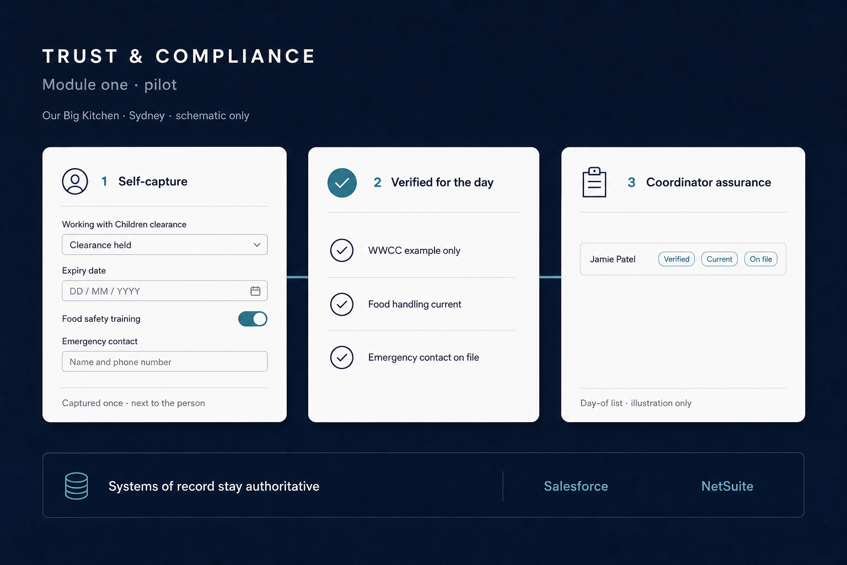Click the Verified badge for Jamie Patel
This screenshot has height=565, width=847.
click(677, 259)
